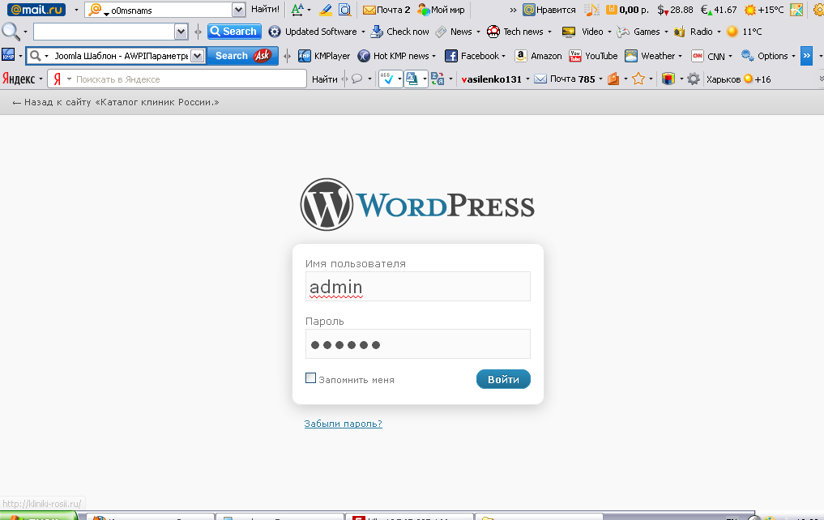Click the Пароль password field
824x520 pixels.
[418, 344]
